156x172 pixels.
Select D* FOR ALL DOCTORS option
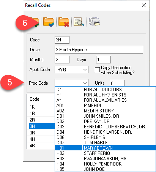[x=105, y=90]
